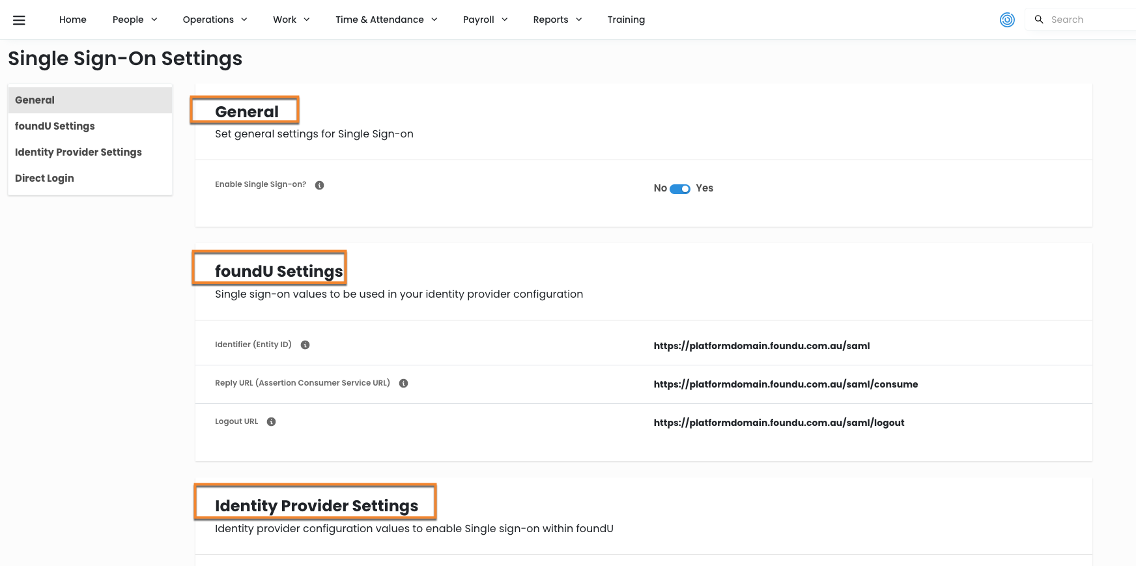Viewport: 1136px width, 566px height.
Task: Open the Time & Attendance dropdown
Action: 386,20
